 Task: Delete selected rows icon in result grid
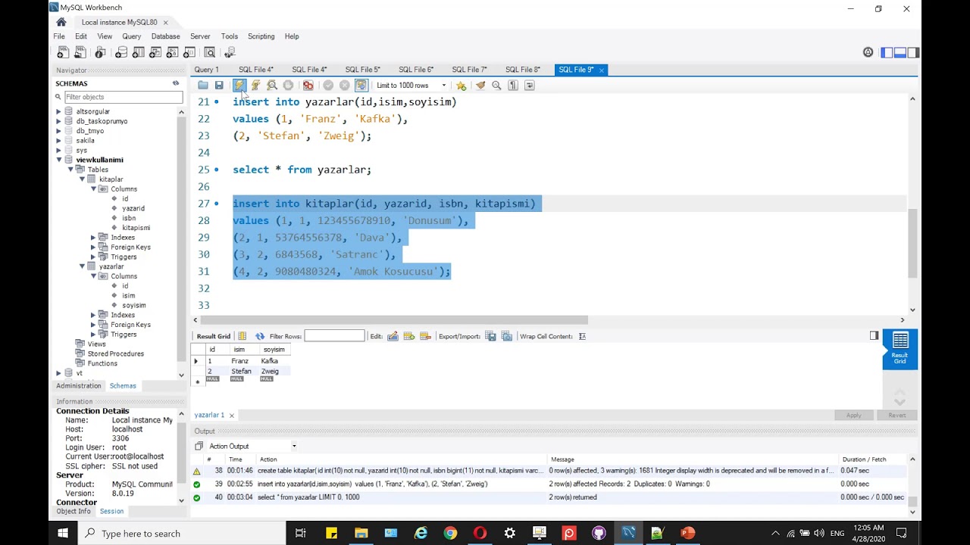click(425, 336)
